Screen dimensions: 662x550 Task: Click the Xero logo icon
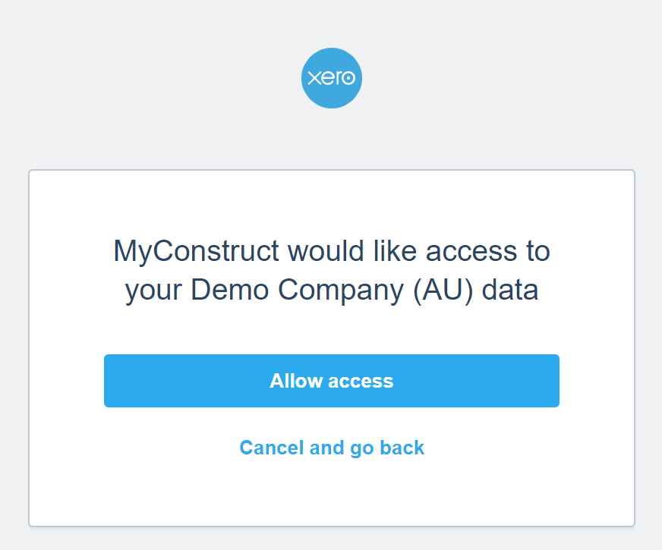click(332, 78)
